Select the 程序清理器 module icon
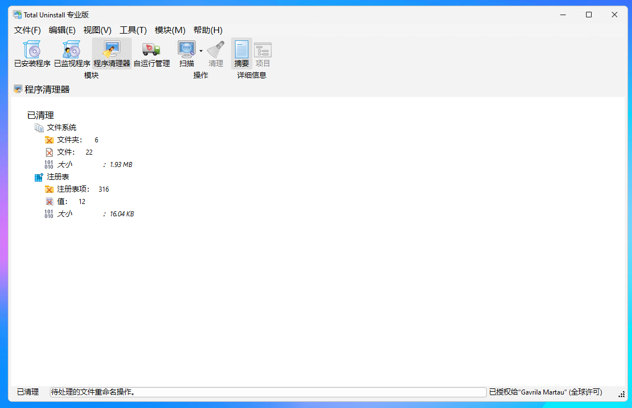Viewport: 632px width, 408px height. coord(112,54)
